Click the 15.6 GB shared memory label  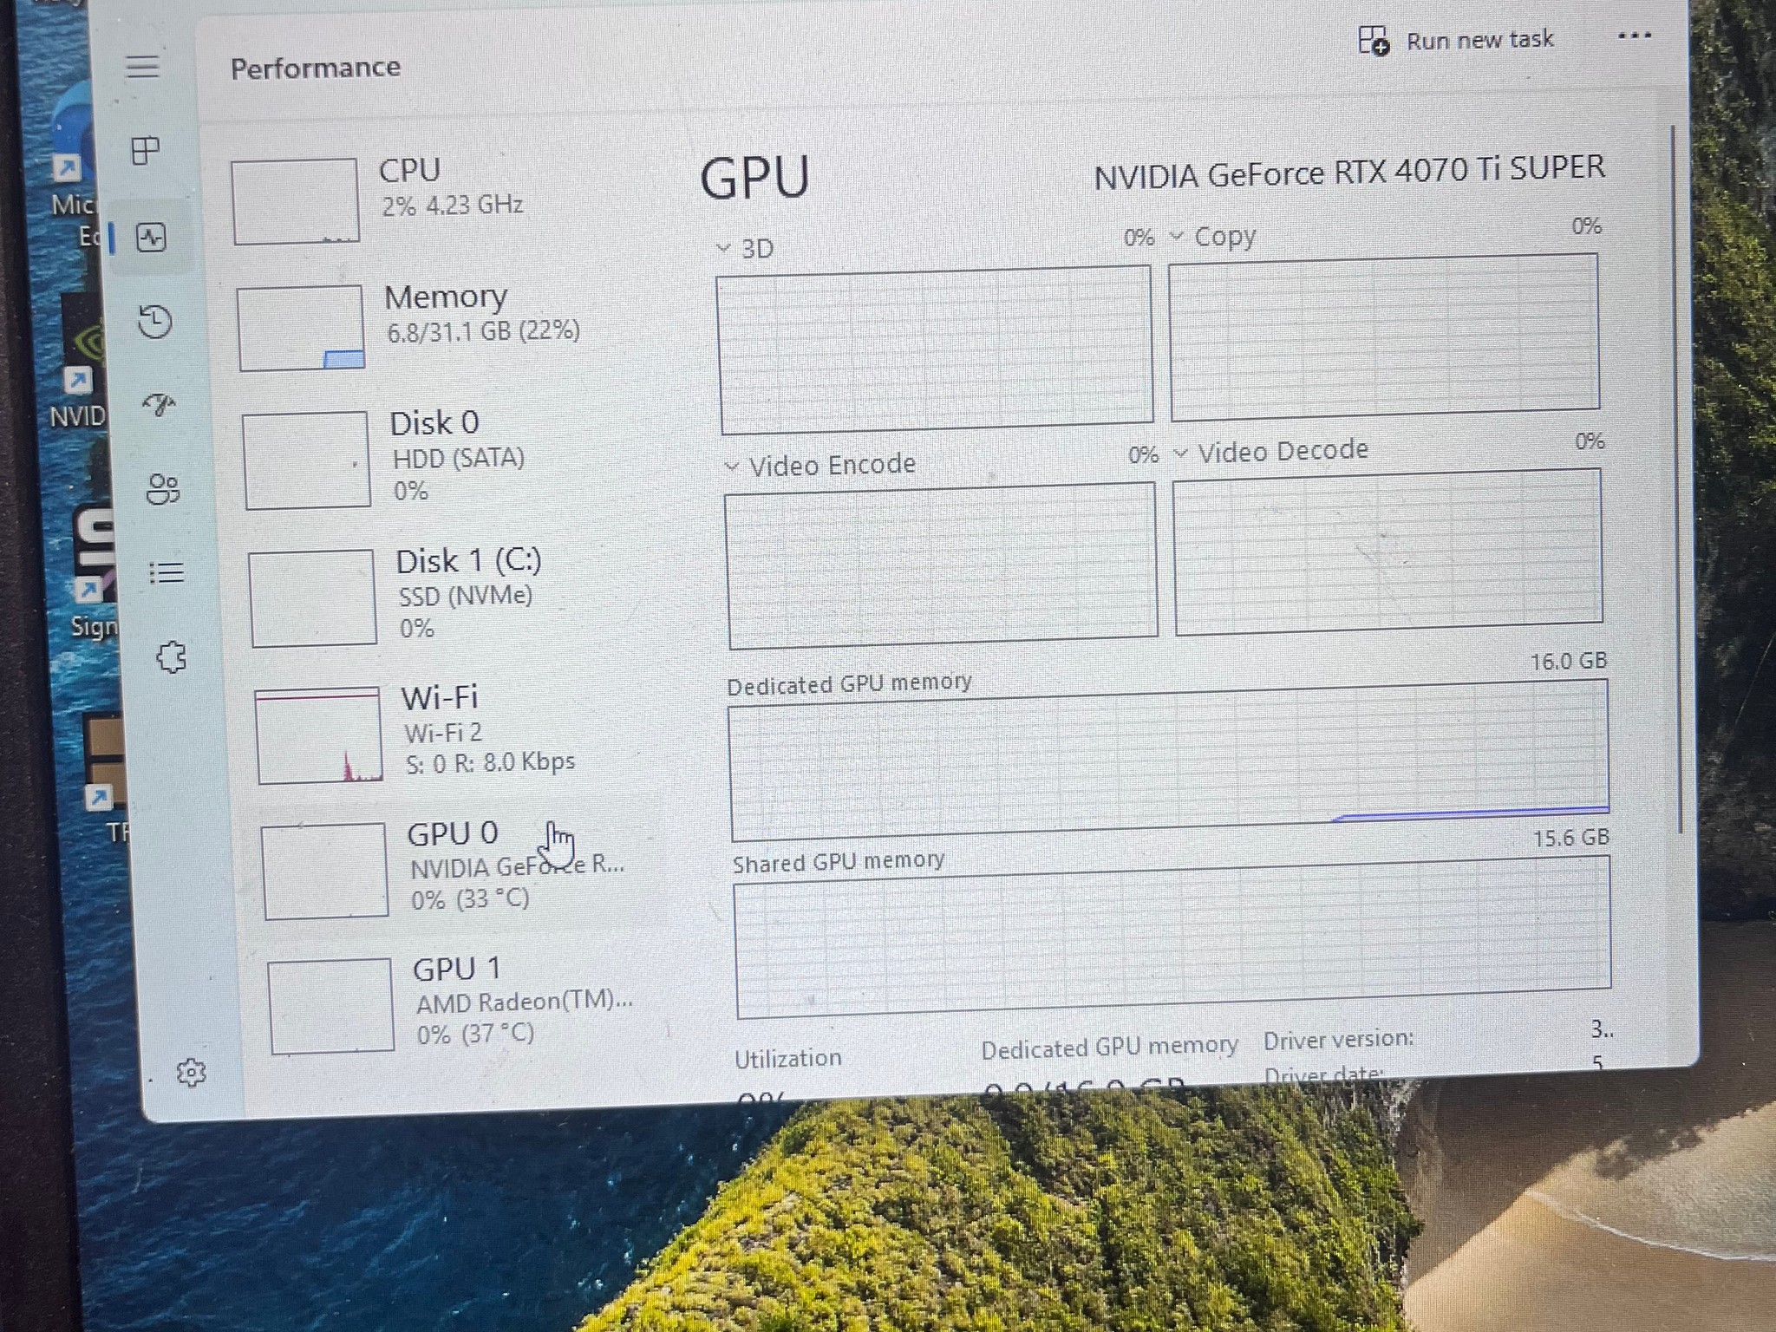point(1570,838)
